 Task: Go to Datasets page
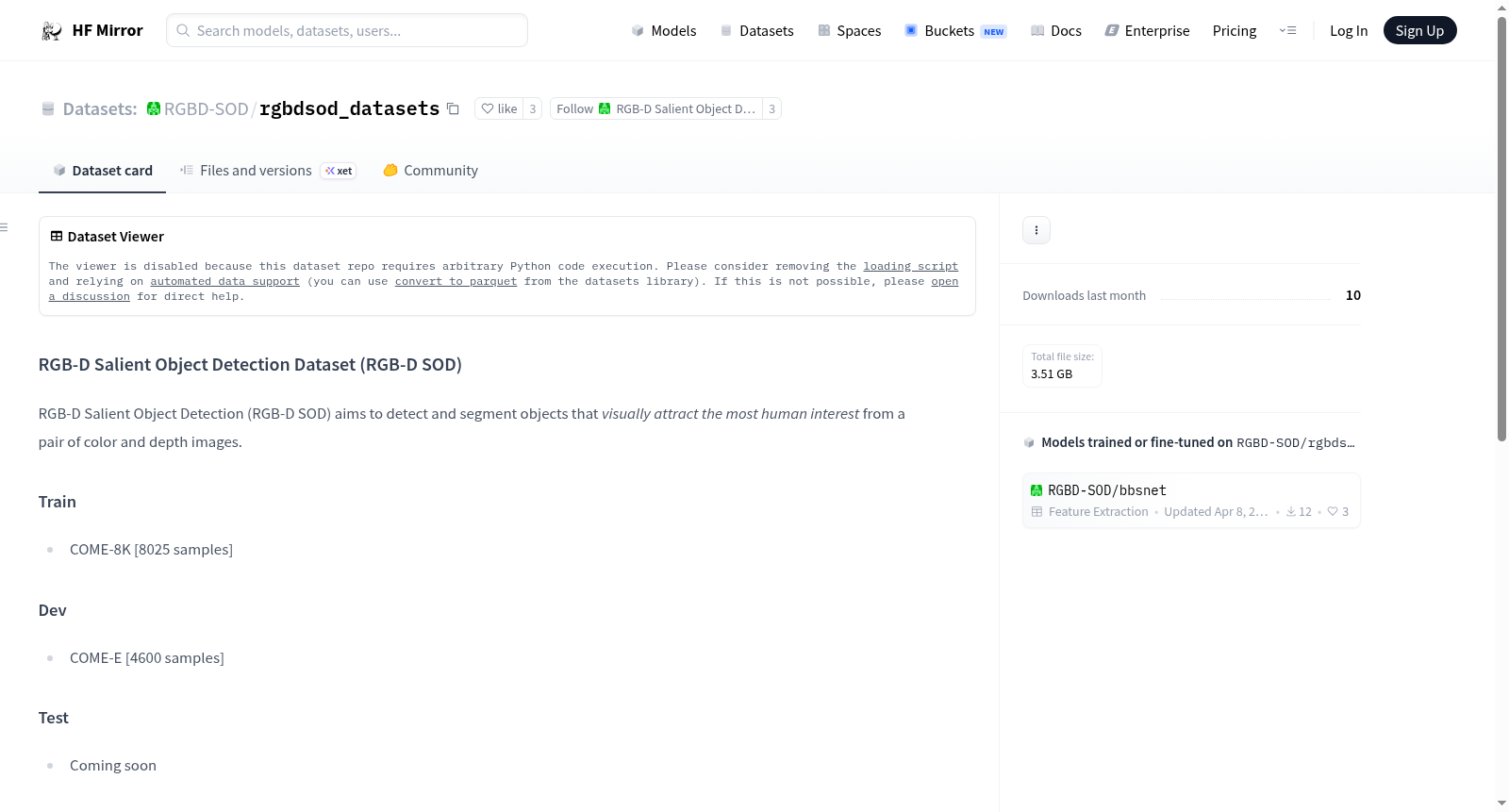tap(756, 31)
